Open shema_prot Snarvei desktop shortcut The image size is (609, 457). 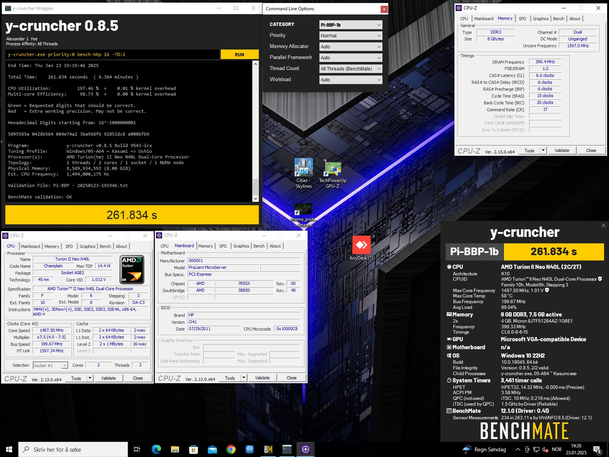pos(304,216)
